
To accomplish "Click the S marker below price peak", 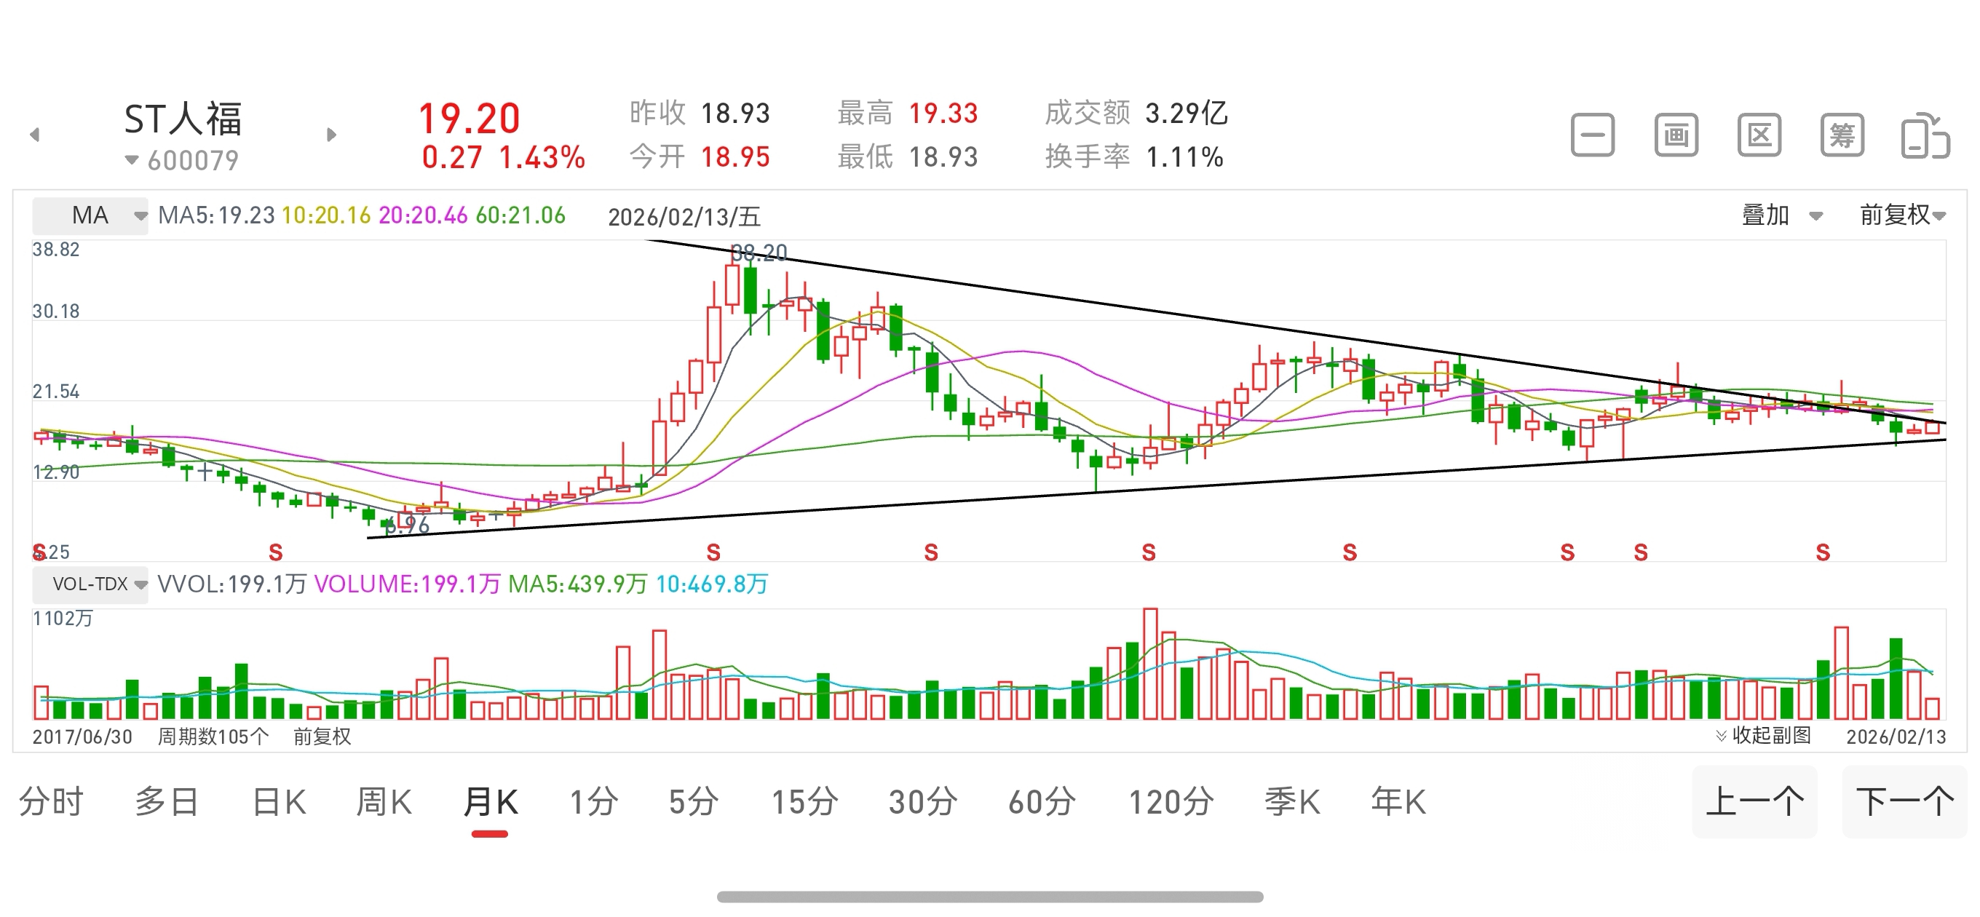I will pyautogui.click(x=713, y=552).
